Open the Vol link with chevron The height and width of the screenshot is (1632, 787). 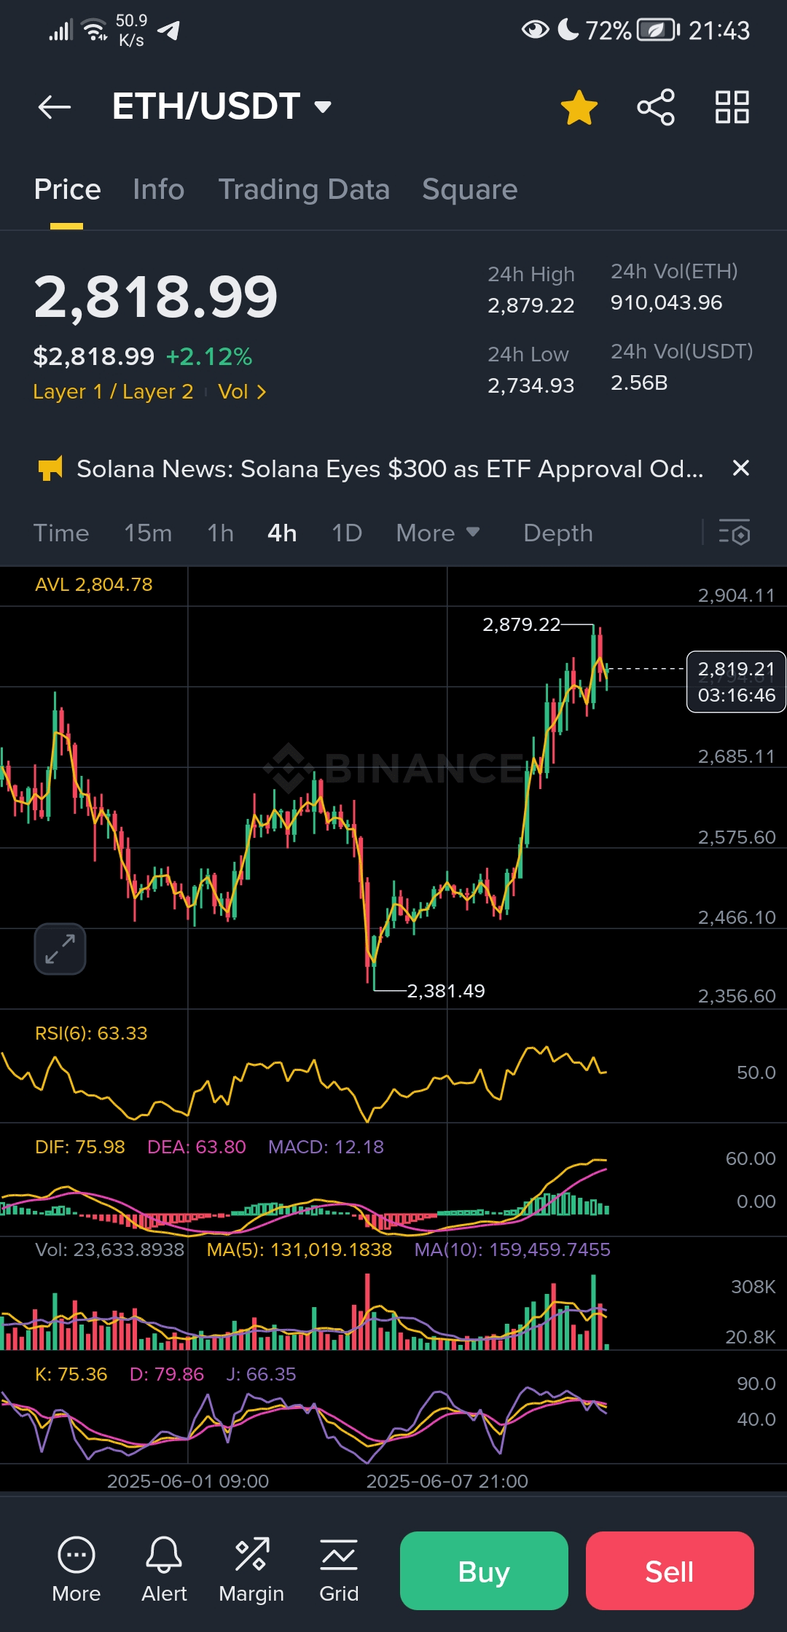click(242, 392)
